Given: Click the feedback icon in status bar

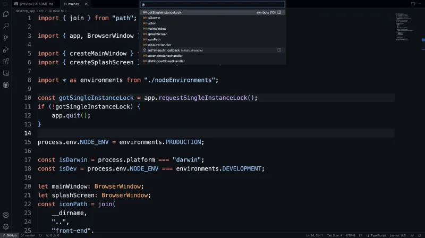Looking at the screenshot, I should pyautogui.click(x=412, y=235).
